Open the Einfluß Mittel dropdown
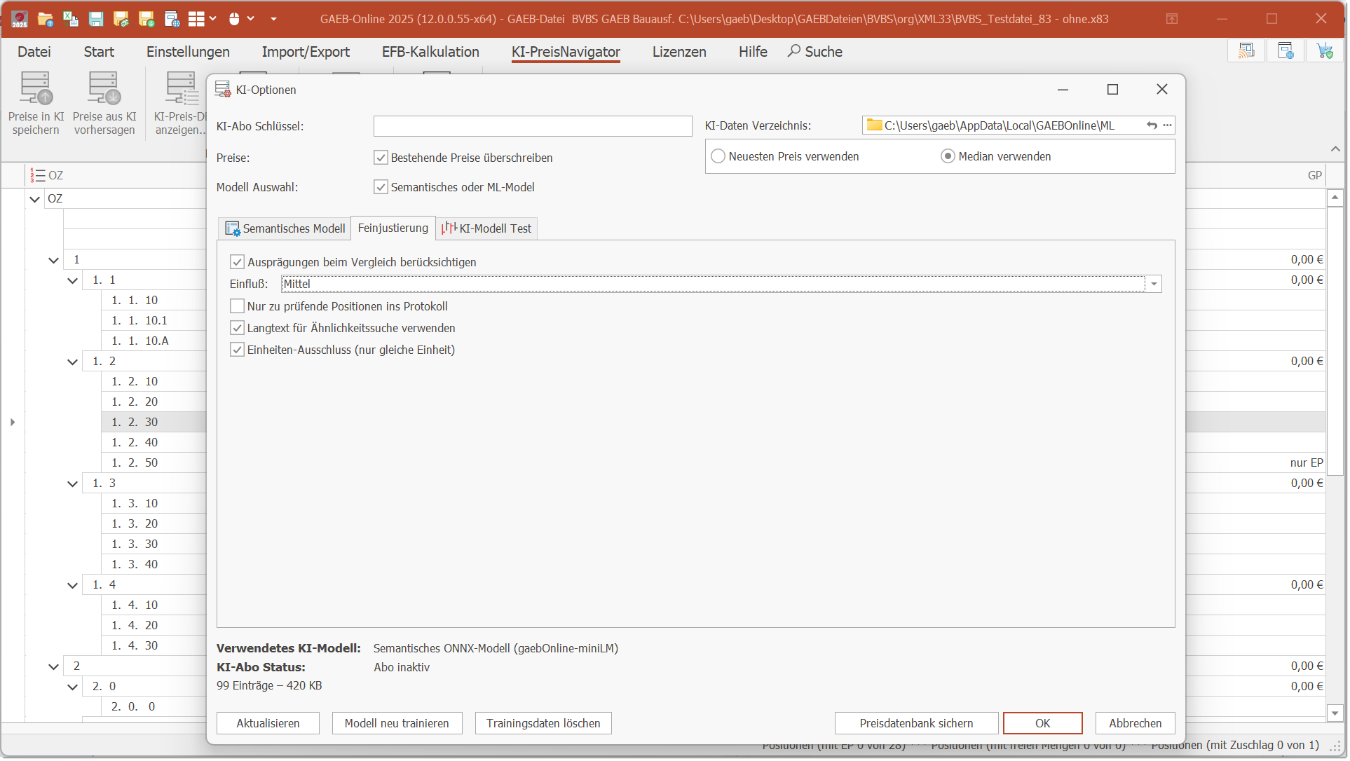The height and width of the screenshot is (761, 1350). pos(1153,284)
